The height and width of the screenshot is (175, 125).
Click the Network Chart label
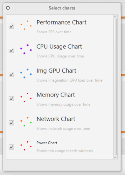click(56, 119)
